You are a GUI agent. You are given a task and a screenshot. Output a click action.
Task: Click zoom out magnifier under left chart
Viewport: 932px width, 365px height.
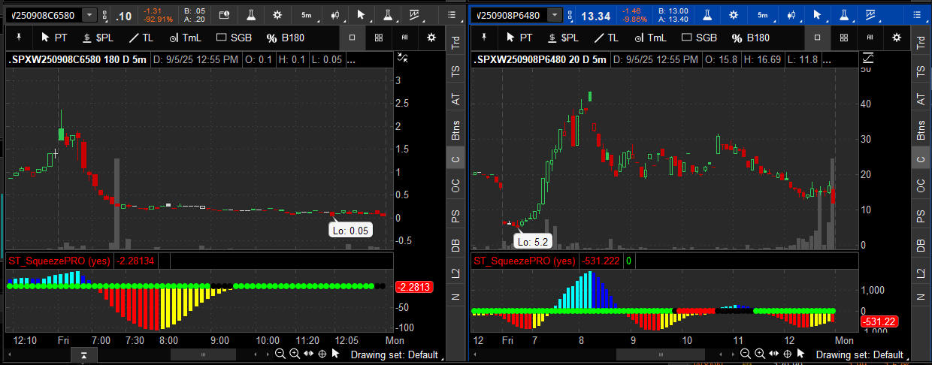(x=280, y=354)
